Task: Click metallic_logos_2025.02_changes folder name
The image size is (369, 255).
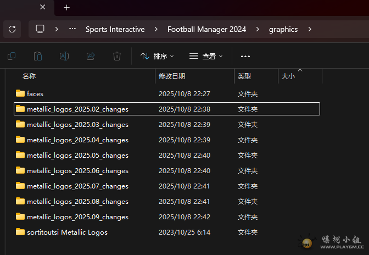Action: (x=77, y=109)
